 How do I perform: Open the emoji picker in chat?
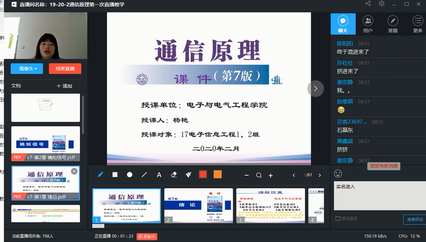pyautogui.click(x=338, y=174)
